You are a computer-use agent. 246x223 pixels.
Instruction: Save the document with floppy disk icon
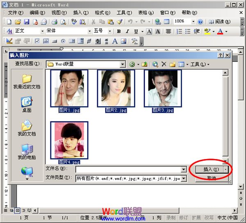(x=27, y=22)
